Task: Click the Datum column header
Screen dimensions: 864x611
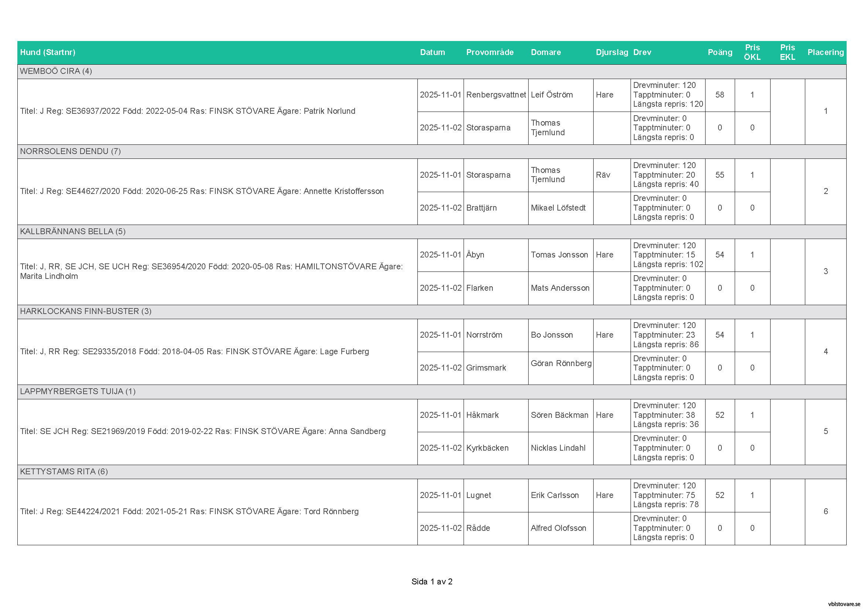Action: click(433, 52)
